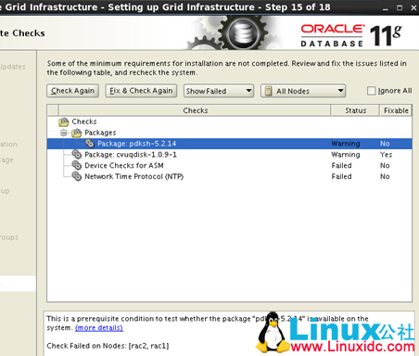Image resolution: width=419 pixels, height=356 pixels.
Task: Select the Package: pdksh-5.2.14 row
Action: click(x=229, y=144)
